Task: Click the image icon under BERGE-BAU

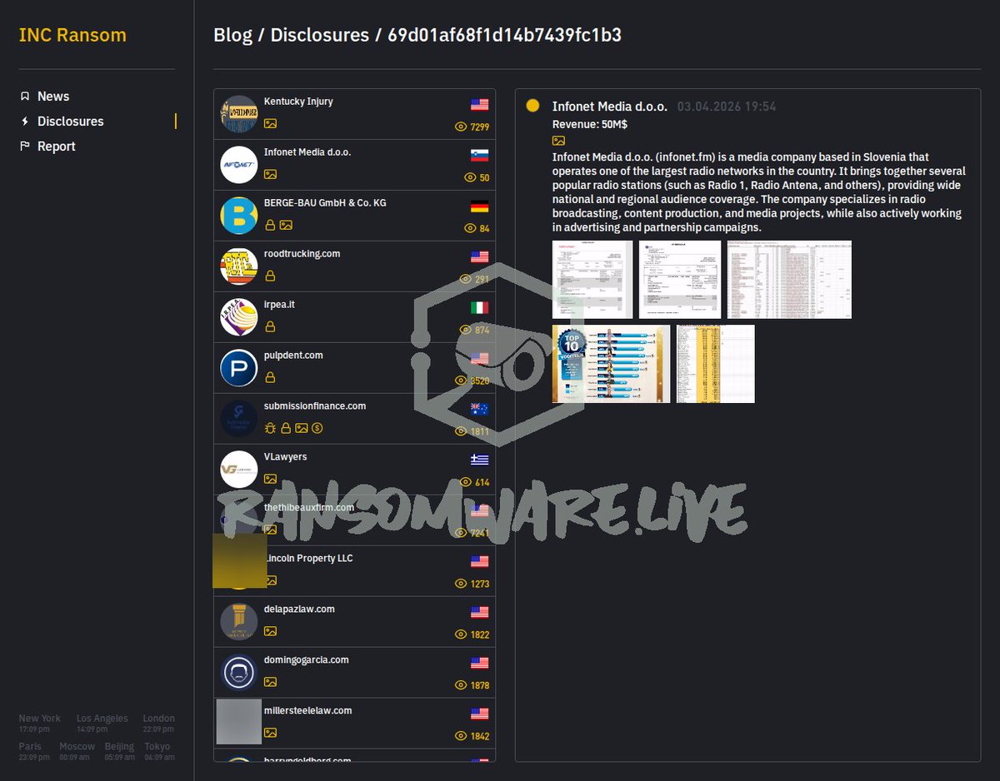Action: 286,225
